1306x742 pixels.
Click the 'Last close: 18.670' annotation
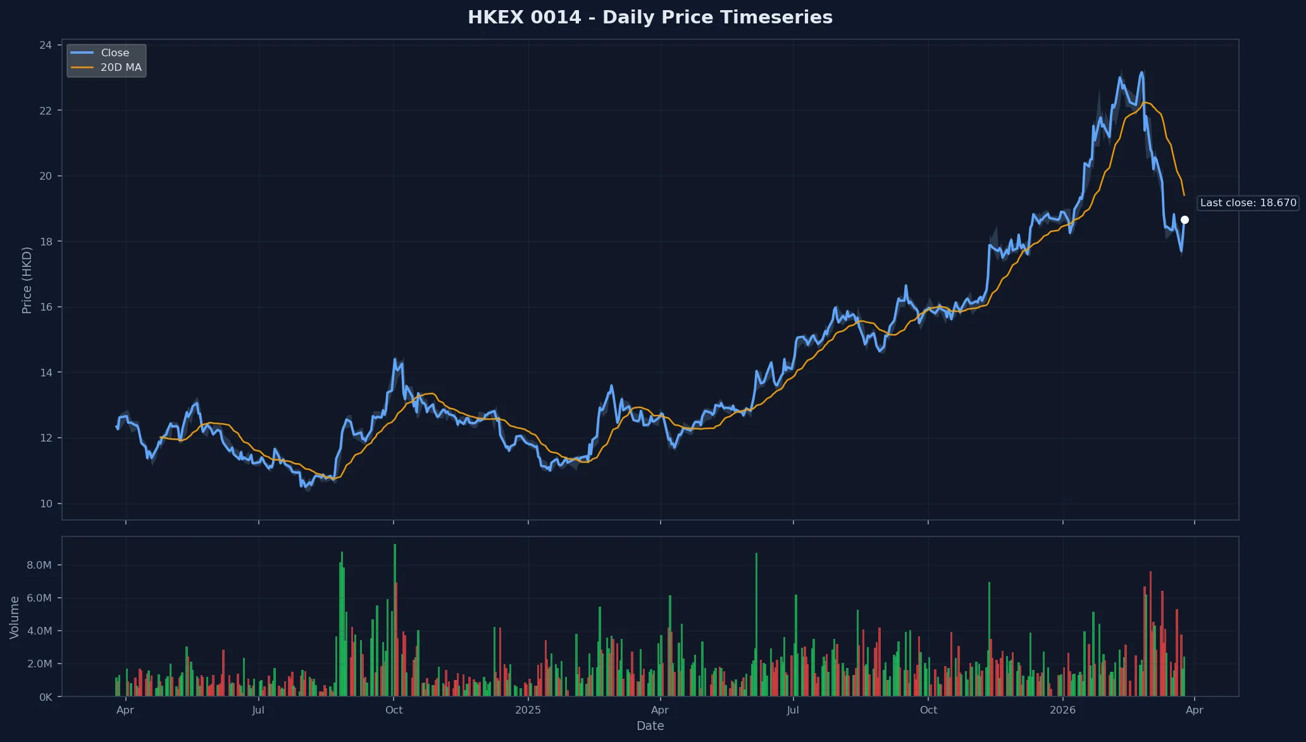(x=1247, y=203)
